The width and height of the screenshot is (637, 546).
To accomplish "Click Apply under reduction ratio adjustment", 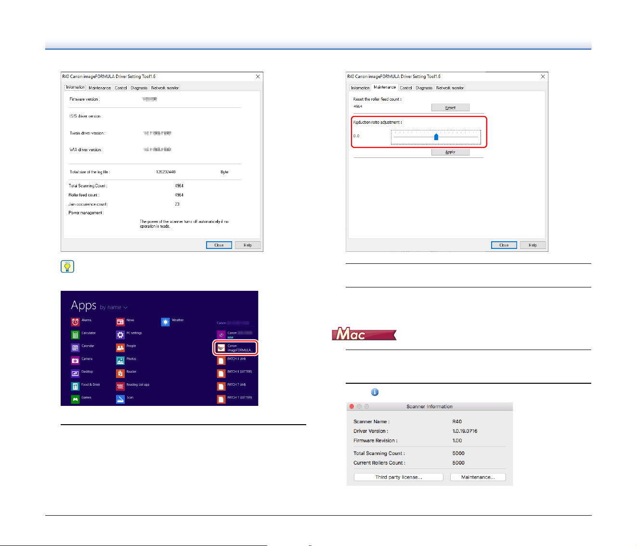I will pyautogui.click(x=450, y=152).
